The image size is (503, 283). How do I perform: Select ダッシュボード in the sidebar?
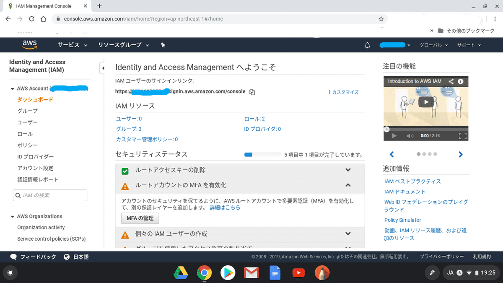[x=35, y=100]
